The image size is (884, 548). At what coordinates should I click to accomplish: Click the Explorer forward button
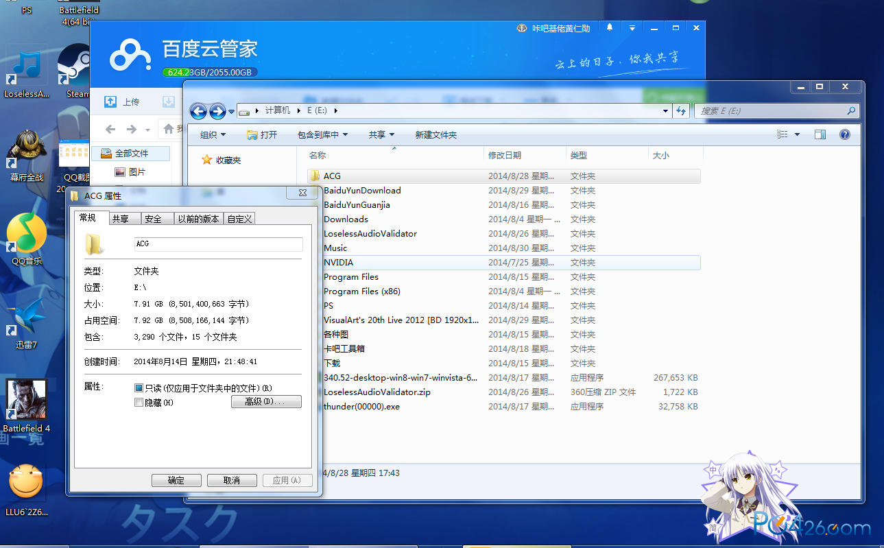coord(217,111)
